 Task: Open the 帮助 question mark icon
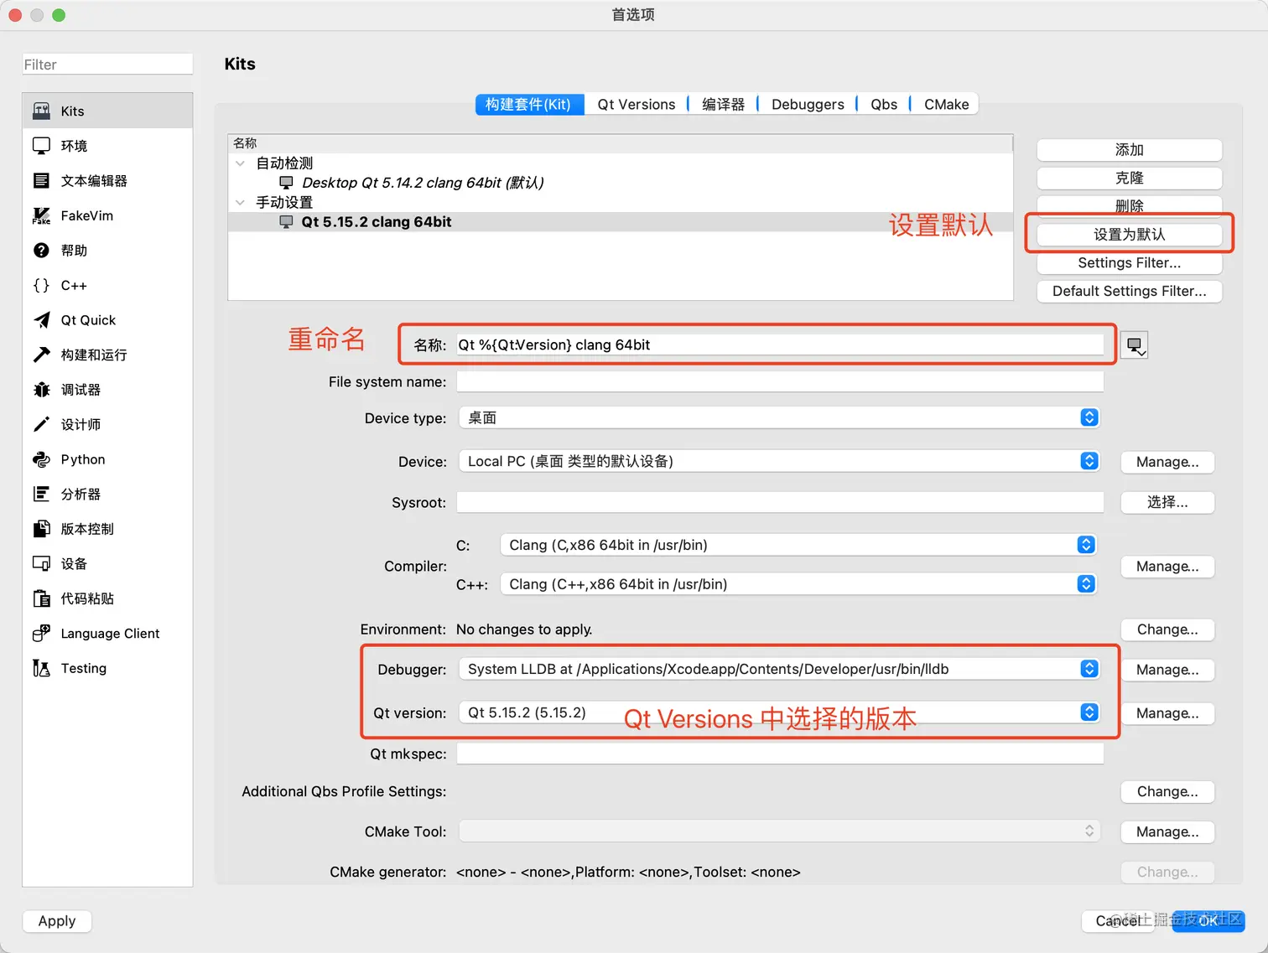click(41, 251)
